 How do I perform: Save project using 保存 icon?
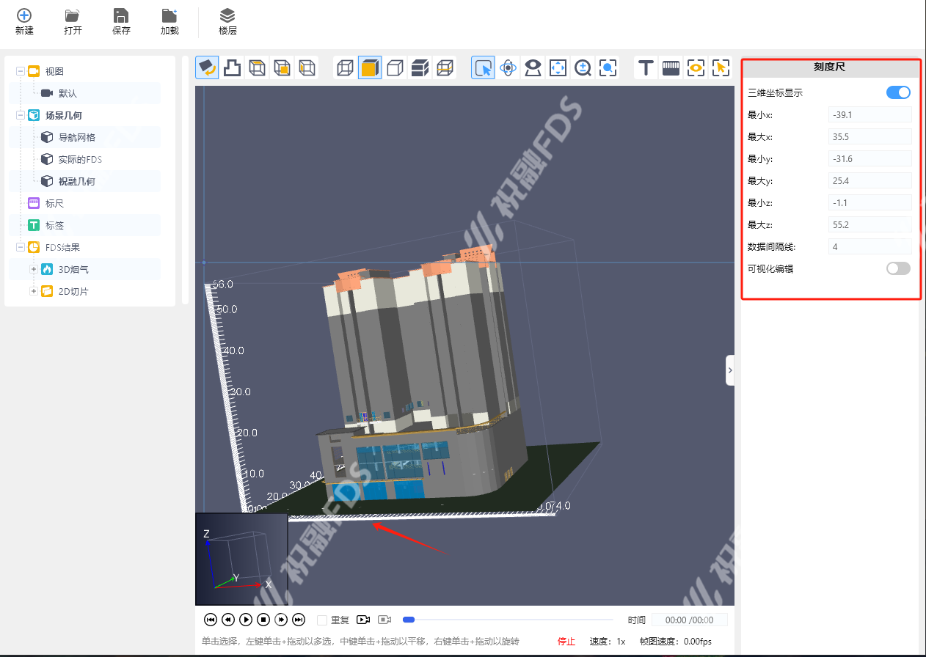[x=121, y=15]
